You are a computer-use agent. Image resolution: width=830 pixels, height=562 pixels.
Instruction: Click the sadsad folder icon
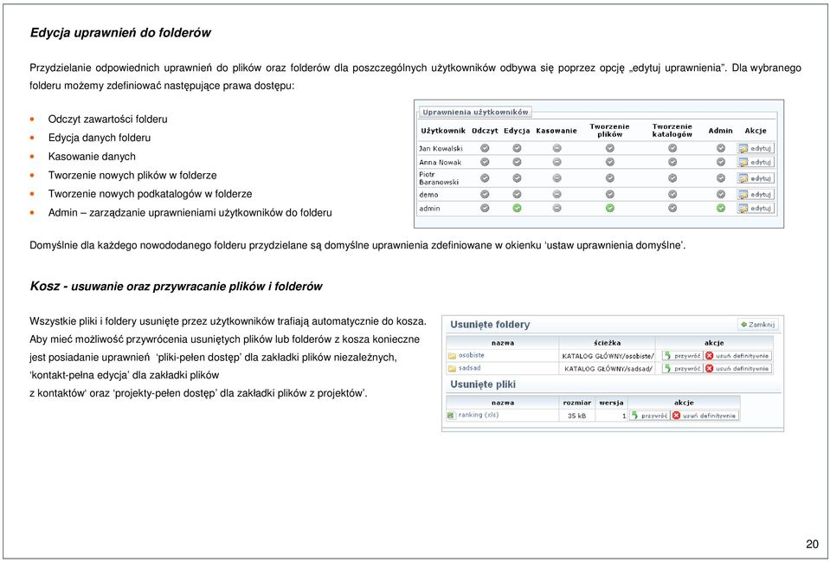click(x=452, y=368)
